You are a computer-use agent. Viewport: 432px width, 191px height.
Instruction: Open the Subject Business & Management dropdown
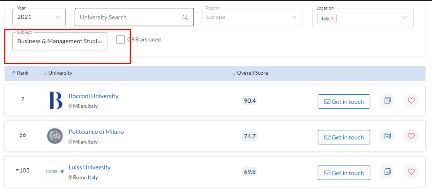tap(60, 41)
